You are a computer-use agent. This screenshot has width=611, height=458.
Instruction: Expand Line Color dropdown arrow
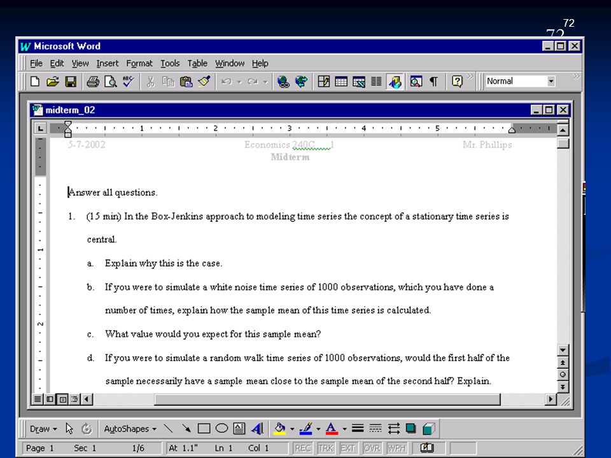click(318, 429)
